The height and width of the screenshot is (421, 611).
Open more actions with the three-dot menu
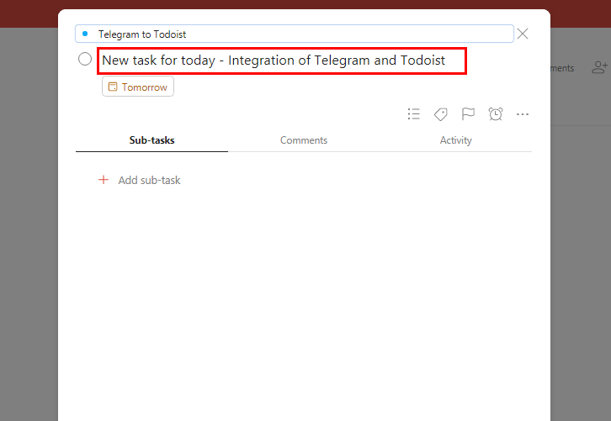[x=523, y=114]
